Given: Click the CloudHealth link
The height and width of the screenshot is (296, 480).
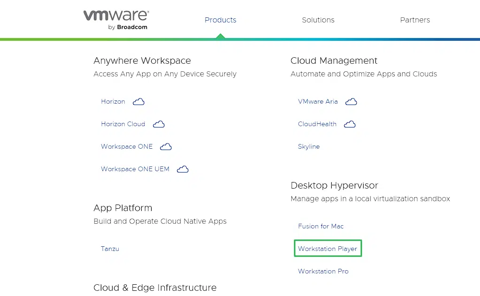Looking at the screenshot, I should coord(317,124).
